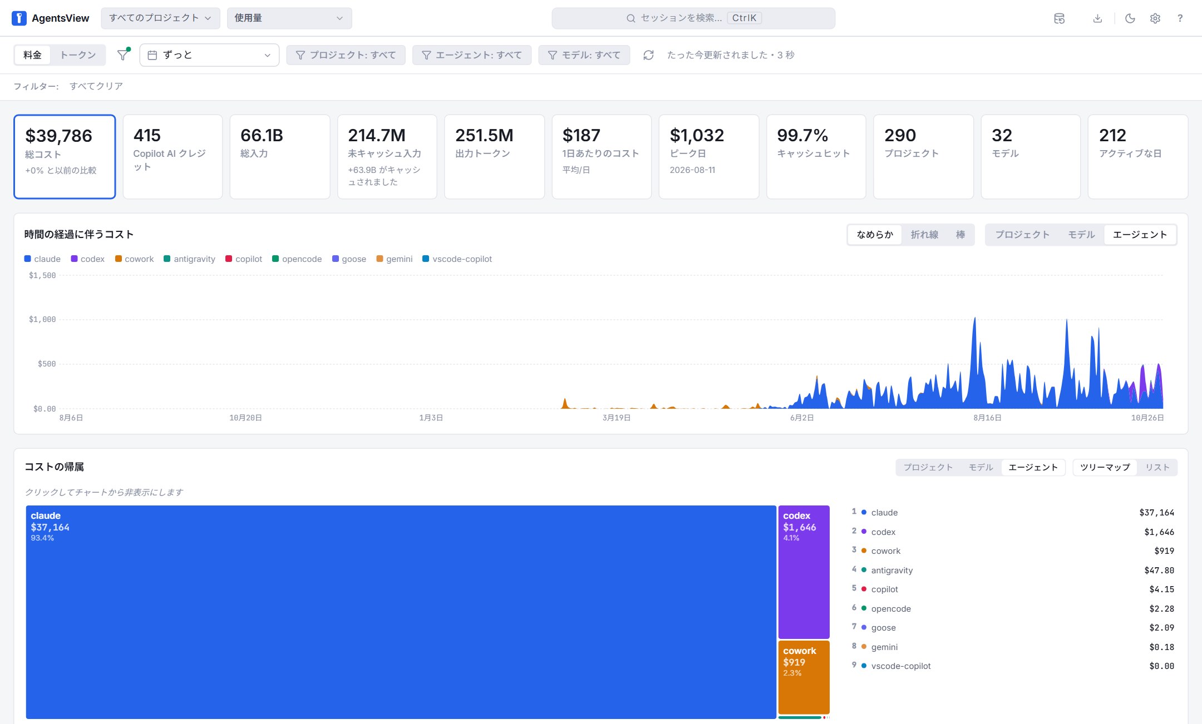The width and height of the screenshot is (1202, 724).
Task: Open プロジェクト: すべて filter
Action: [346, 55]
